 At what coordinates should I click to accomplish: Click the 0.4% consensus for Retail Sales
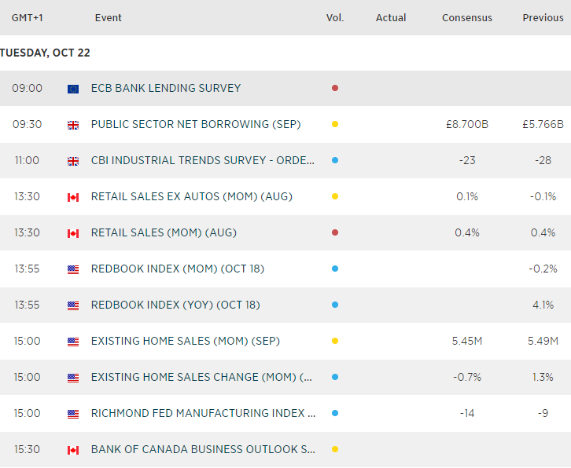tap(467, 232)
